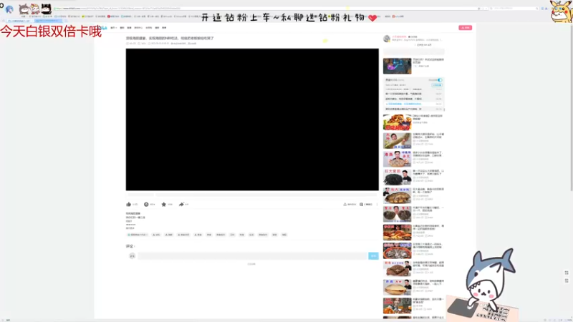Expand the video description with show more
573x322 pixels.
click(x=130, y=228)
